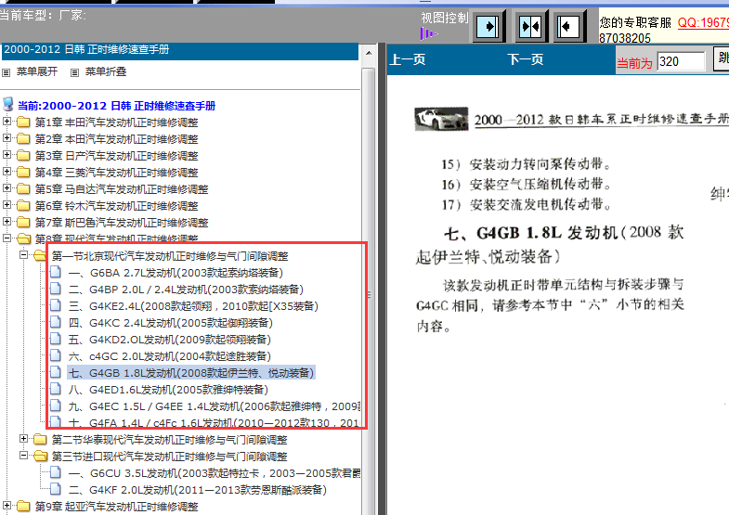Click the folder icon for 第2章 本田汽车

(x=23, y=139)
